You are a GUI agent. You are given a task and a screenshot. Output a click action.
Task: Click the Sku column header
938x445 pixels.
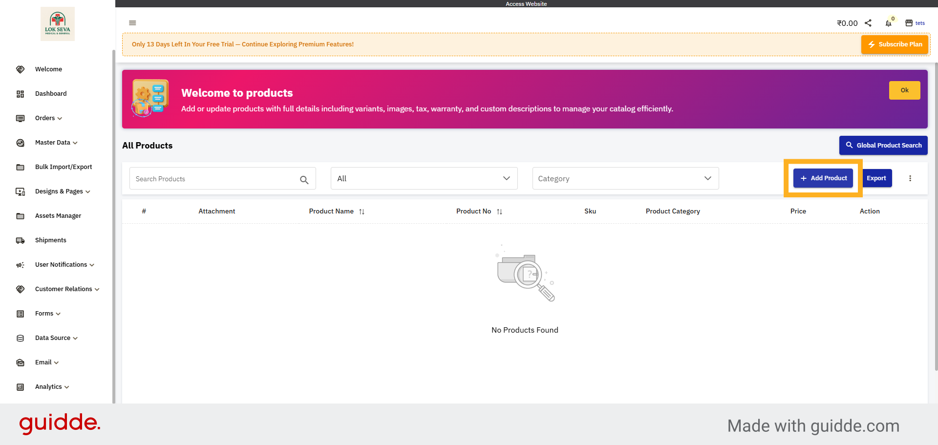[x=590, y=211]
